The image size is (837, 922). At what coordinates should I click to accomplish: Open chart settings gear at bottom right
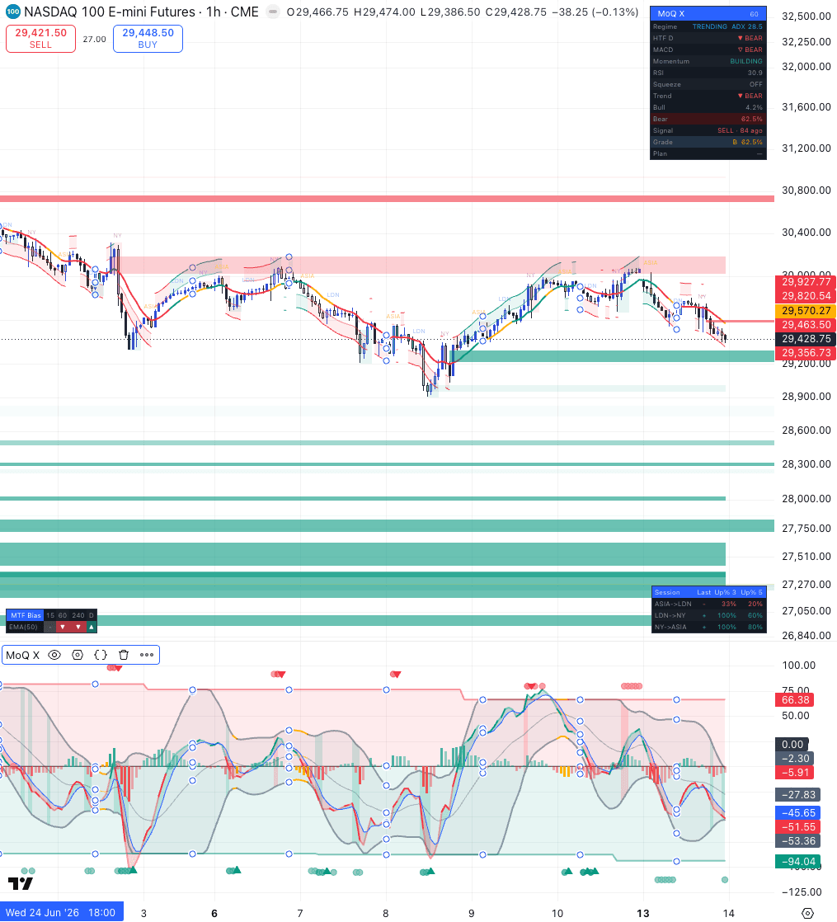(x=807, y=913)
